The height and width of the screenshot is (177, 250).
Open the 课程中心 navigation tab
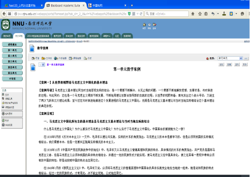click(x=107, y=36)
